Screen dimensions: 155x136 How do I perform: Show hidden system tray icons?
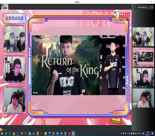[x=120, y=134]
